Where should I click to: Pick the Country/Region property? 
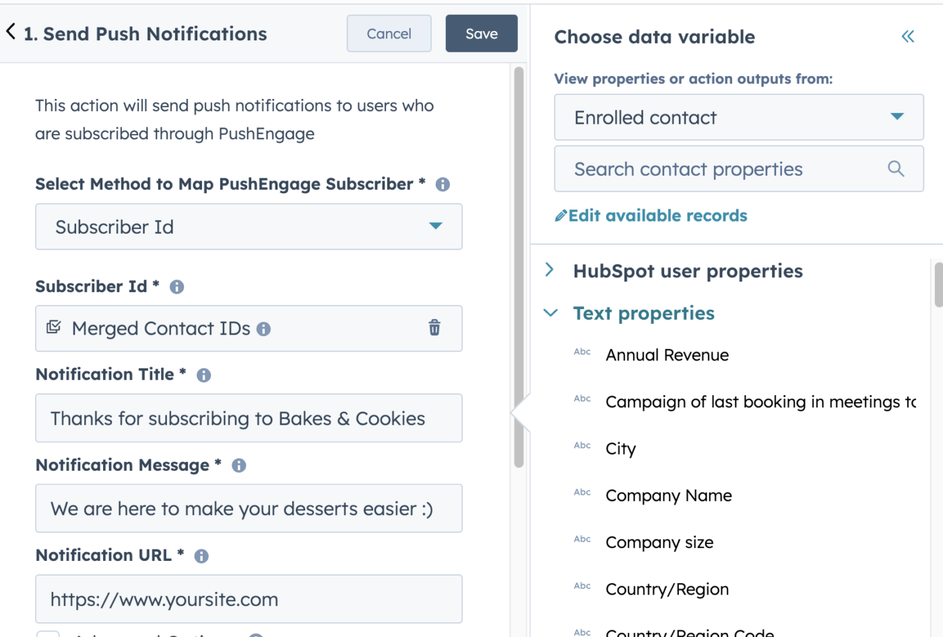click(x=667, y=590)
